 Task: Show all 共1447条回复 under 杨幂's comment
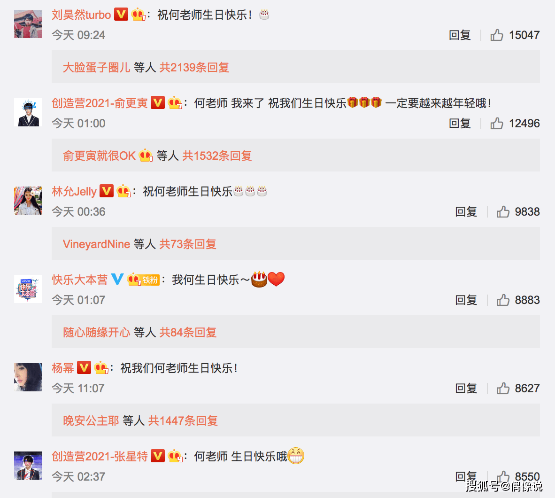pyautogui.click(x=183, y=421)
